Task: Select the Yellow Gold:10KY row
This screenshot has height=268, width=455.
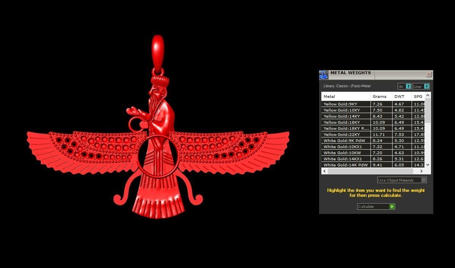Action: coord(373,110)
